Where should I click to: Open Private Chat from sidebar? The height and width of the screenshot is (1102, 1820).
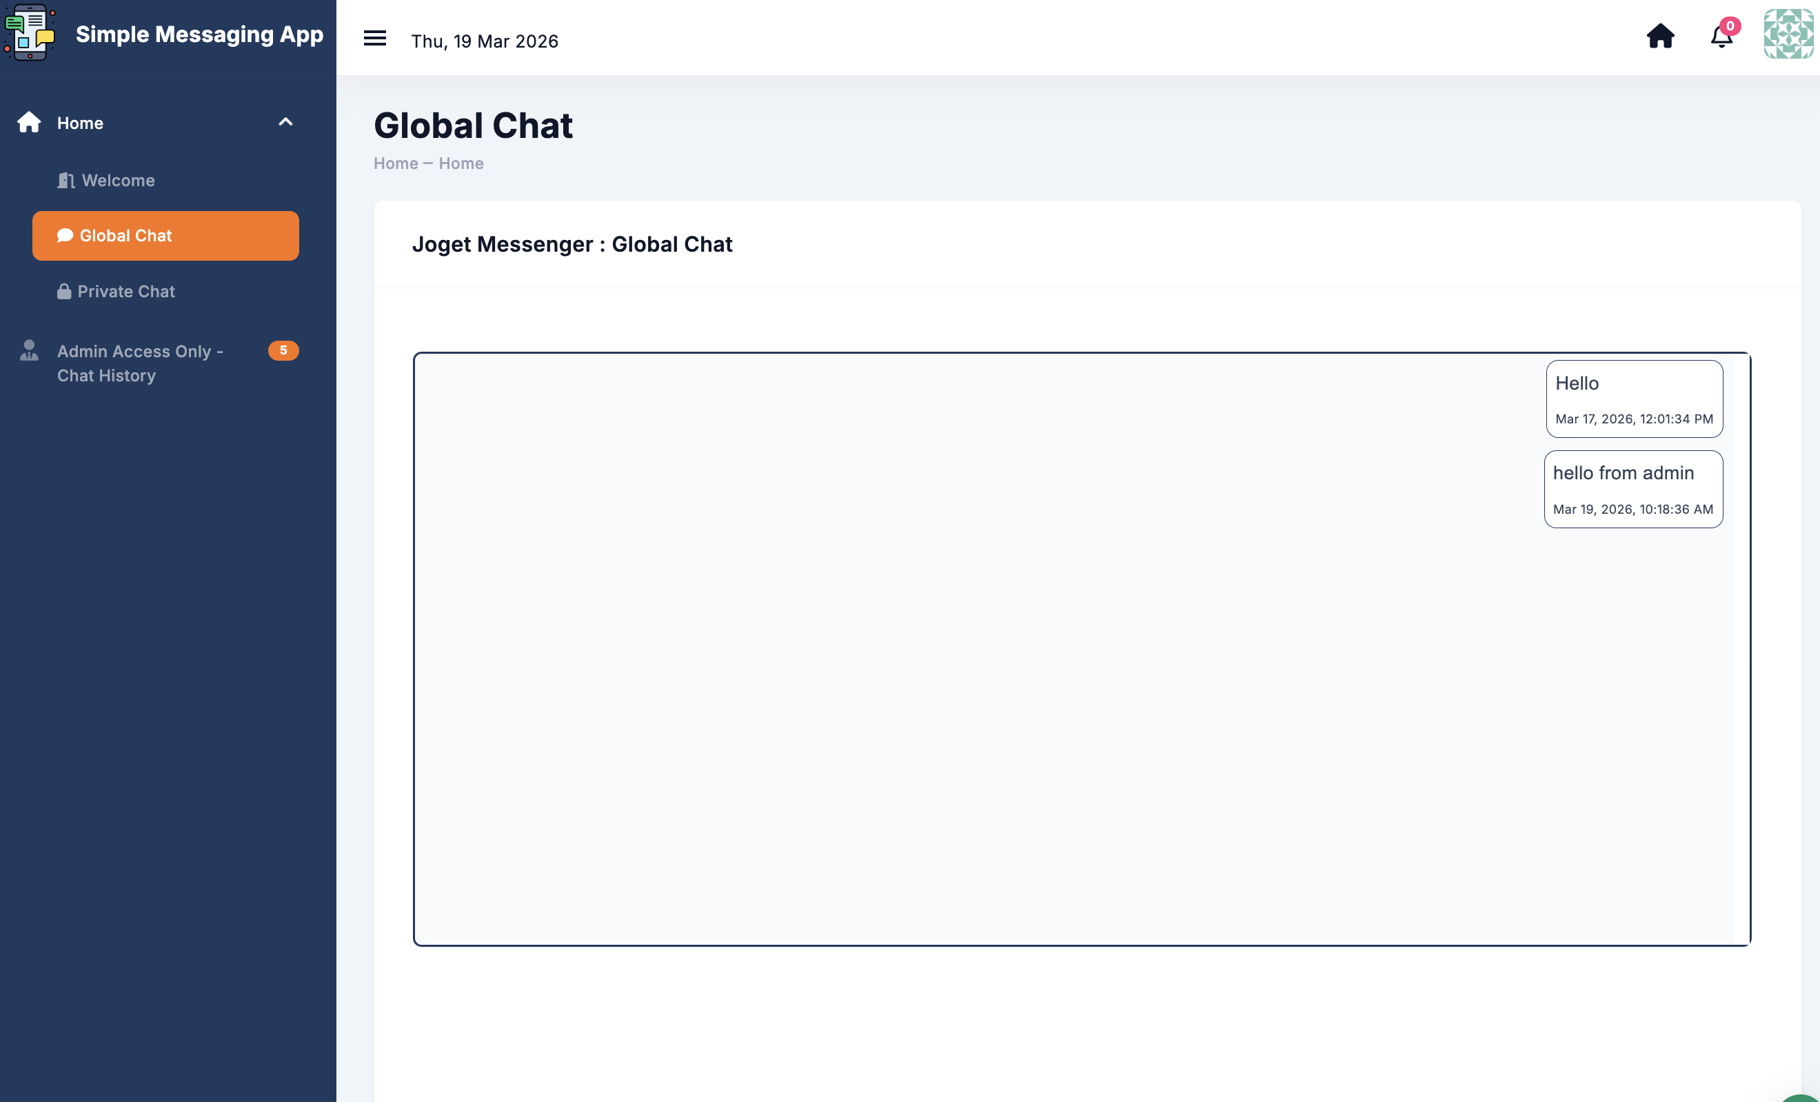pyautogui.click(x=125, y=291)
